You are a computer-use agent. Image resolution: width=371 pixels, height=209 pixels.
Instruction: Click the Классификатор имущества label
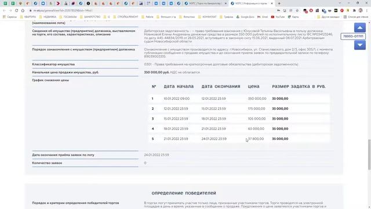coord(53,64)
